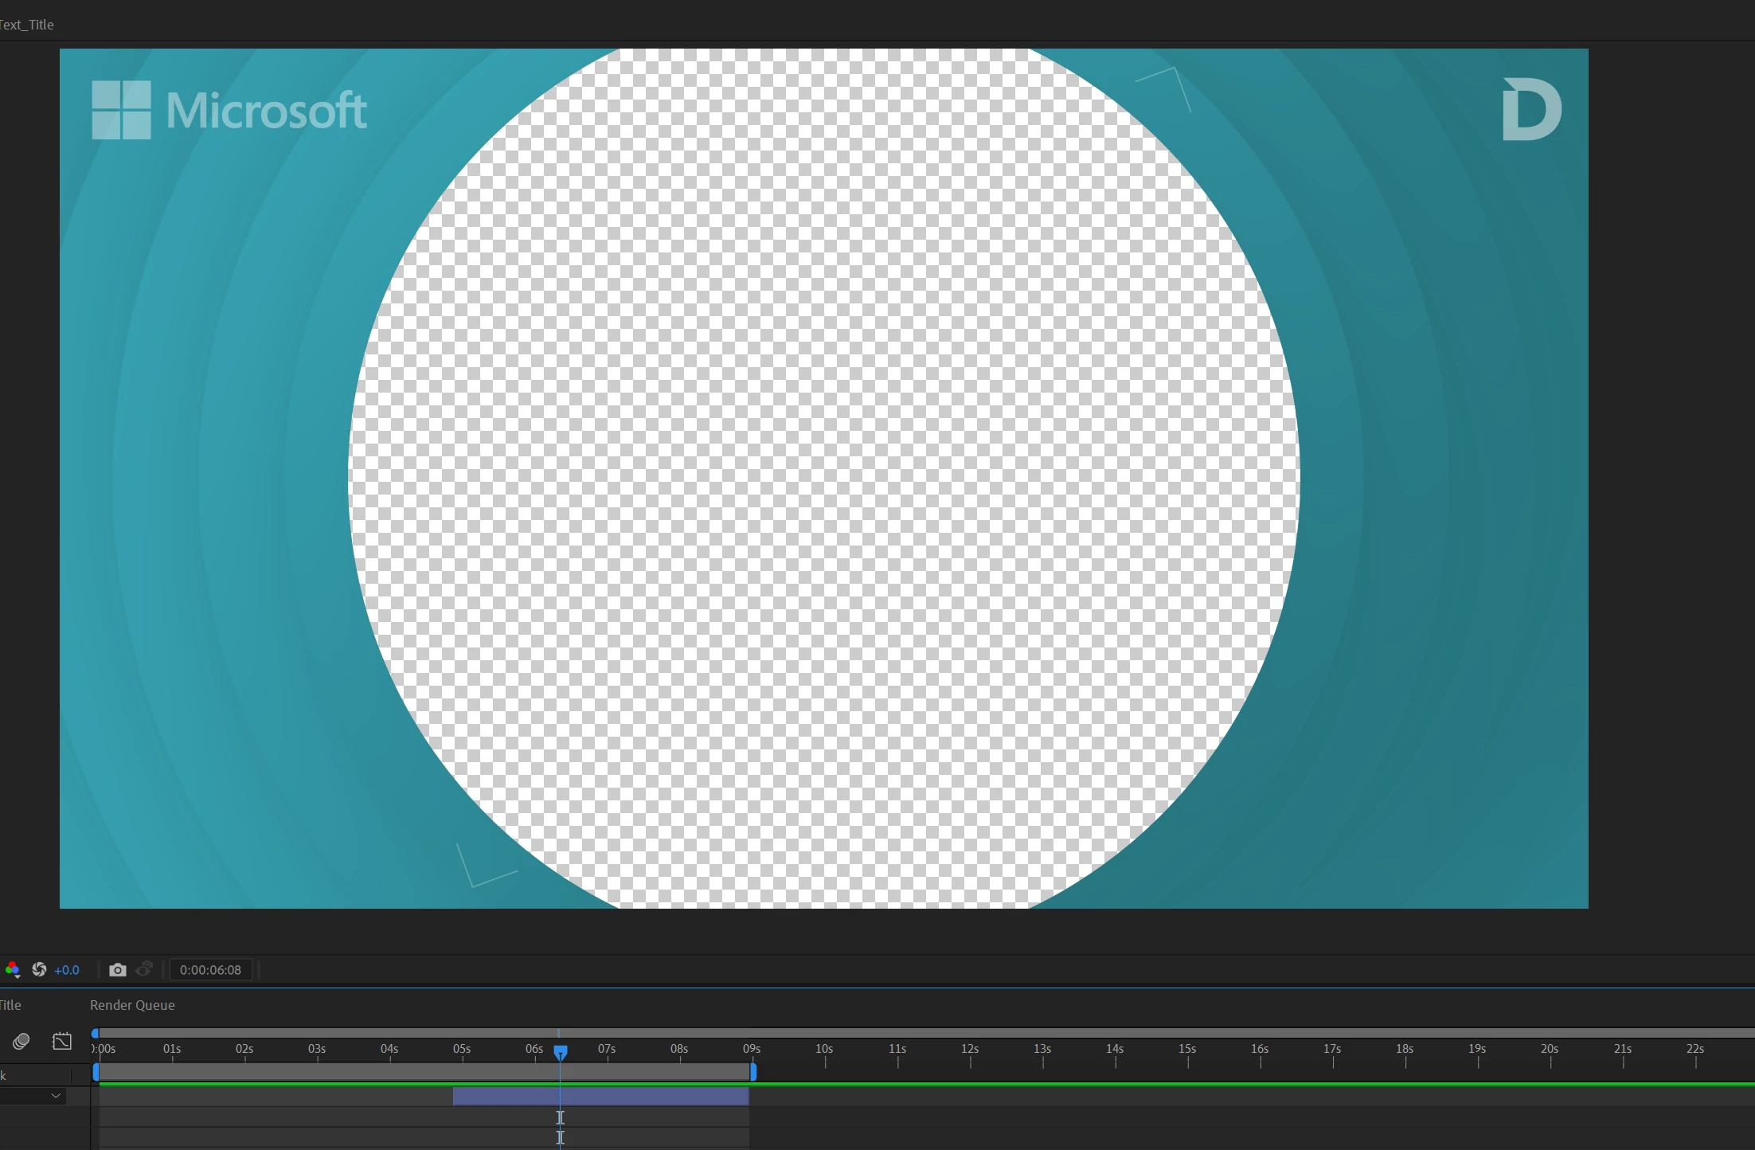Expand the layer mode dropdown chevron
The width and height of the screenshot is (1755, 1150).
(56, 1096)
